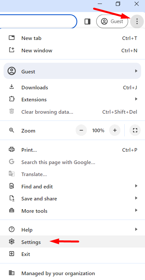The image size is (145, 280).
Task: Click the address bar field
Action: (38, 21)
